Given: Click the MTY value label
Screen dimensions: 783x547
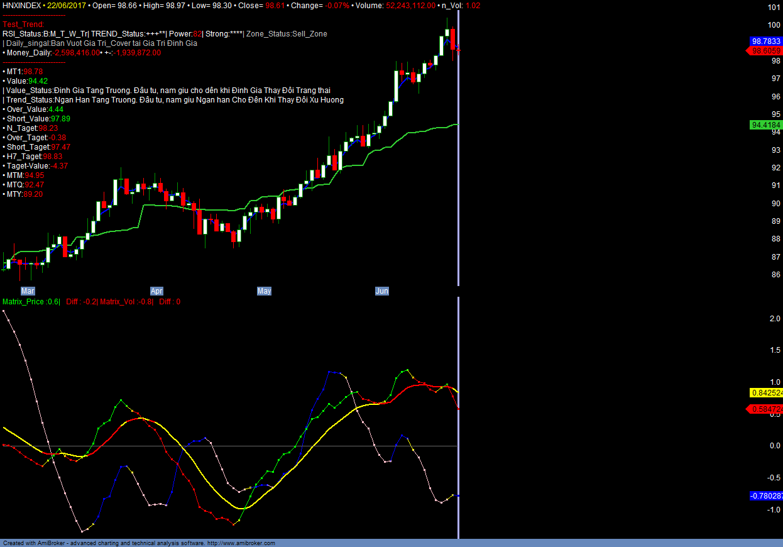Looking at the screenshot, I should click(24, 194).
